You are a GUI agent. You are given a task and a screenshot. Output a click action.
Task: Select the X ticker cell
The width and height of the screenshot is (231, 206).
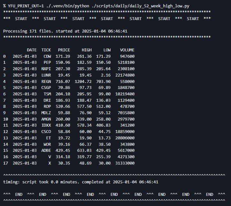(x=50, y=163)
